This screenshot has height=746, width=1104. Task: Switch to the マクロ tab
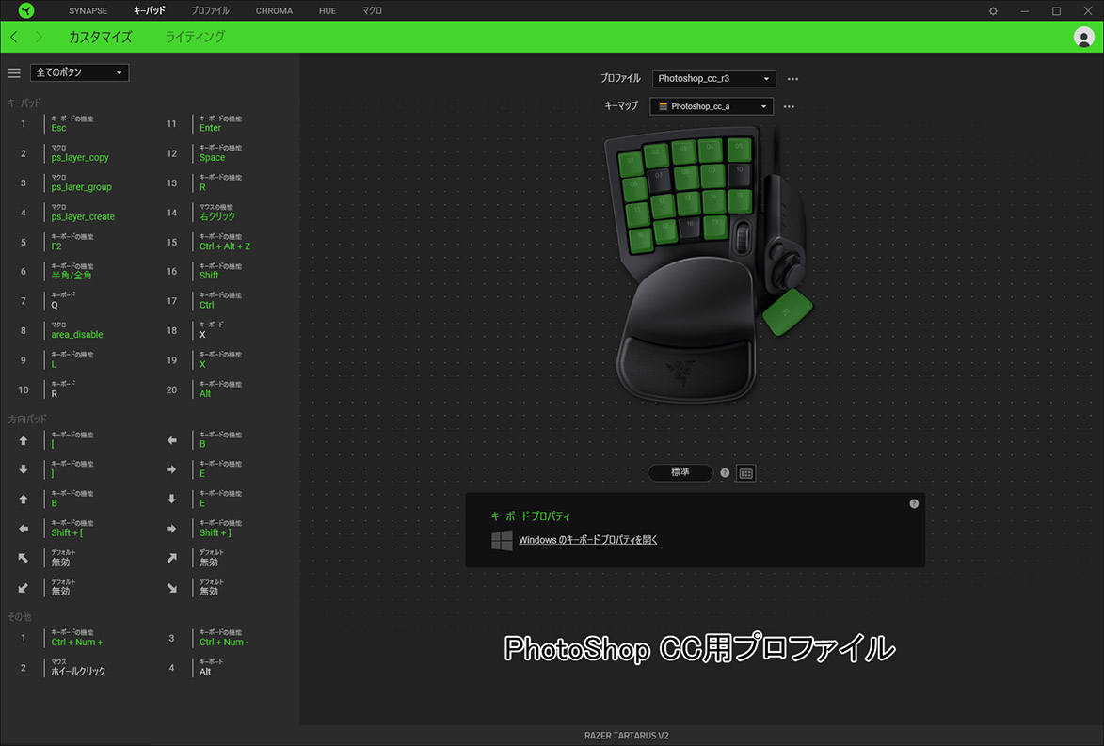click(x=372, y=11)
